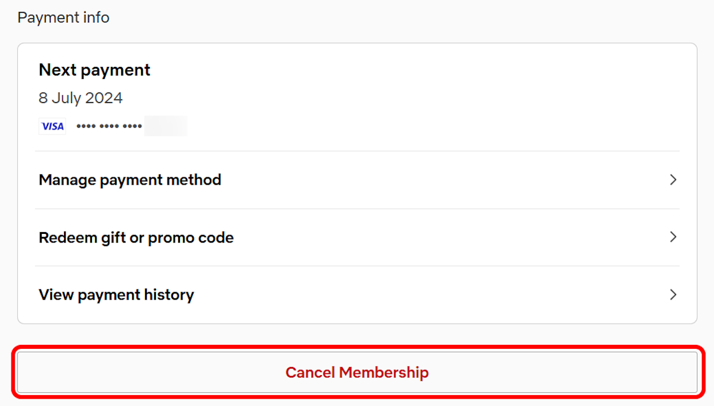Click the Visa card logo icon
Image resolution: width=714 pixels, height=406 pixels.
coord(52,126)
